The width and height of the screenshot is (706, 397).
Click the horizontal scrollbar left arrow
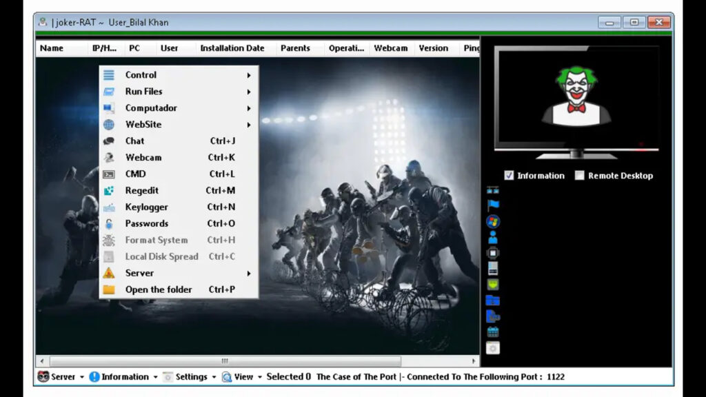click(42, 361)
